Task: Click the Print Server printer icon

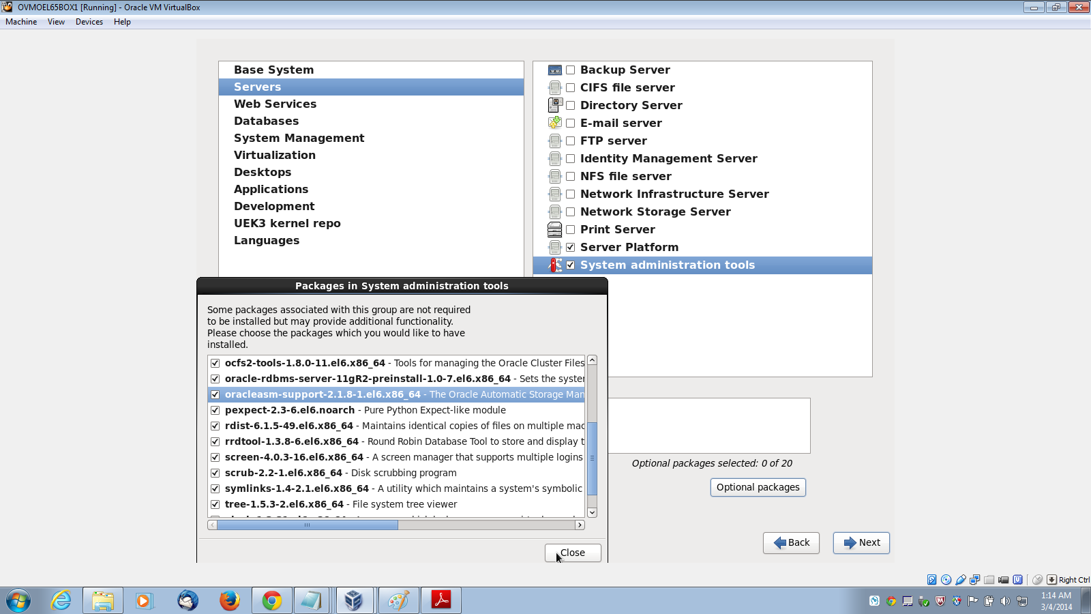Action: 555,229
